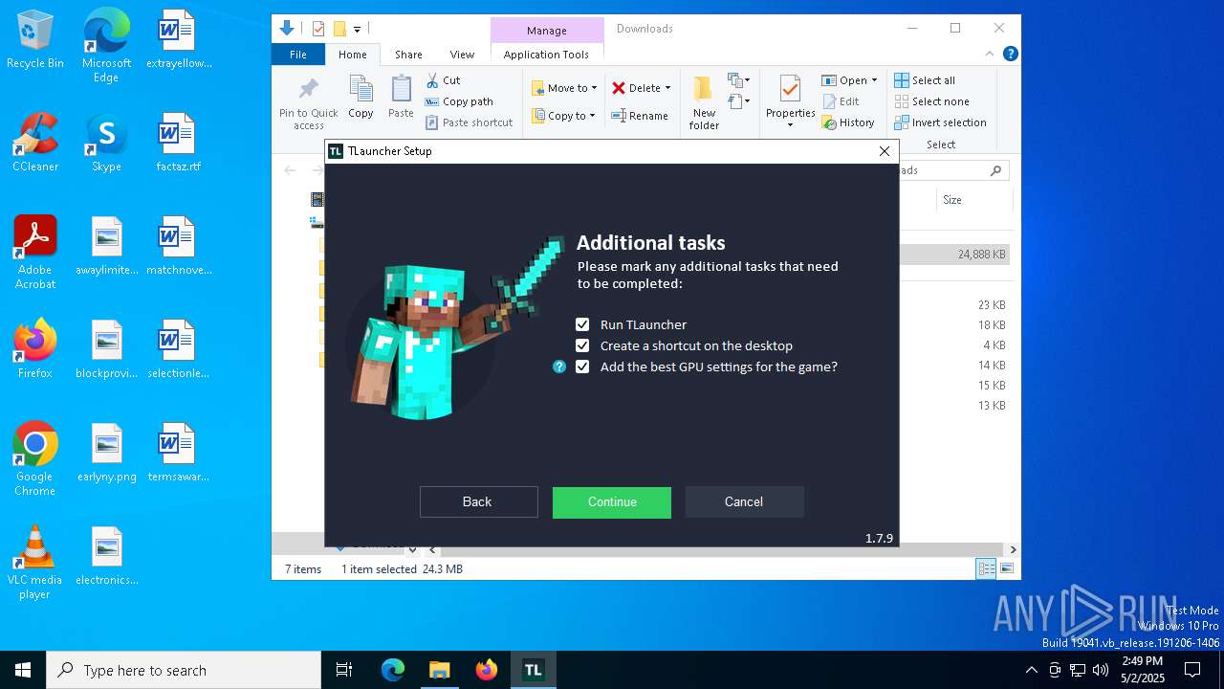Select the Application Tools tab

(x=546, y=55)
